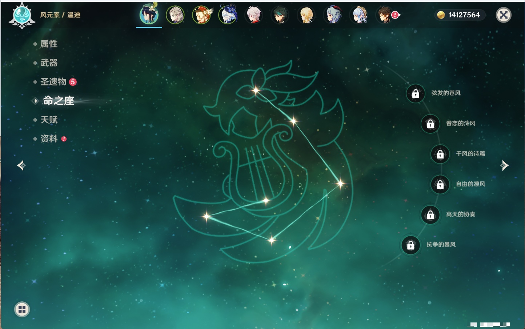Pick Zhongli's portrait with red alert
Screen dimensions: 525x329
pyautogui.click(x=385, y=15)
